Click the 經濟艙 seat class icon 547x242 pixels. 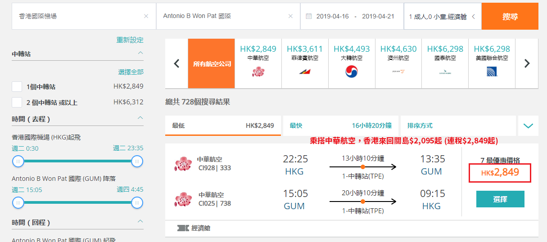183,228
